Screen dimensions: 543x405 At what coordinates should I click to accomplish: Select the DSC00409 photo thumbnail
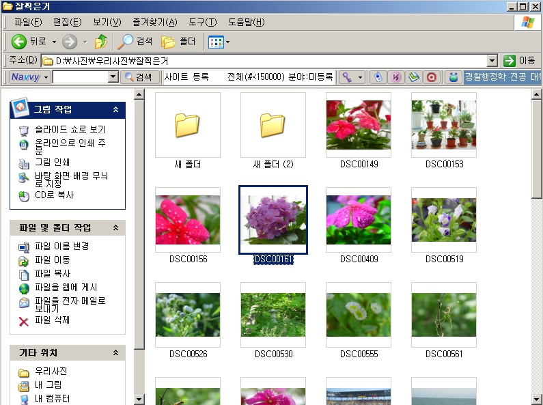tap(359, 220)
